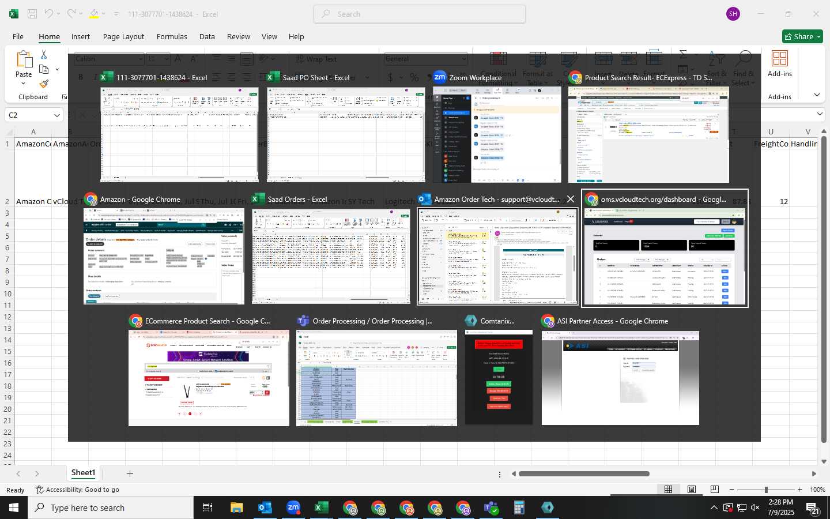This screenshot has height=519, width=830.
Task: Switch to ECommerce Product Search Chrome thumbnail
Action: 209,378
